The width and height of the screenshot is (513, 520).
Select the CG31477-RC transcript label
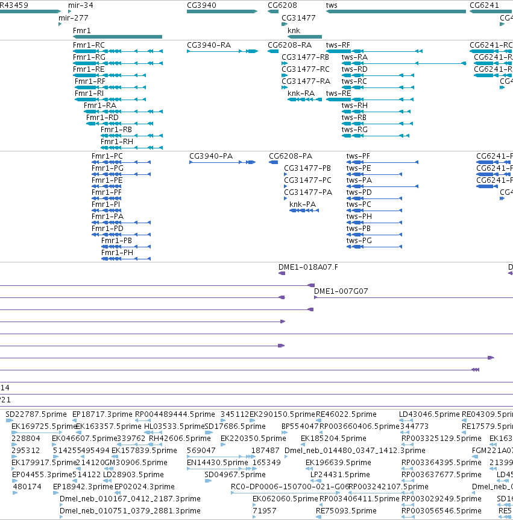(306, 69)
